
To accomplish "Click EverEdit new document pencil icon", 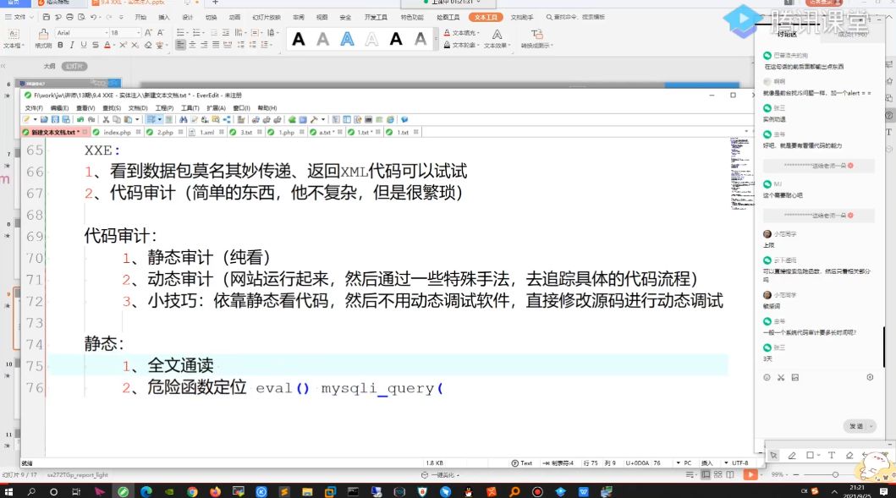I will (26, 119).
